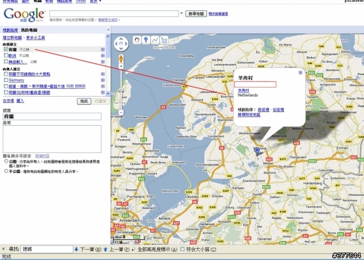
Task: Click the 從這裡 directions link
Action: pos(278,110)
